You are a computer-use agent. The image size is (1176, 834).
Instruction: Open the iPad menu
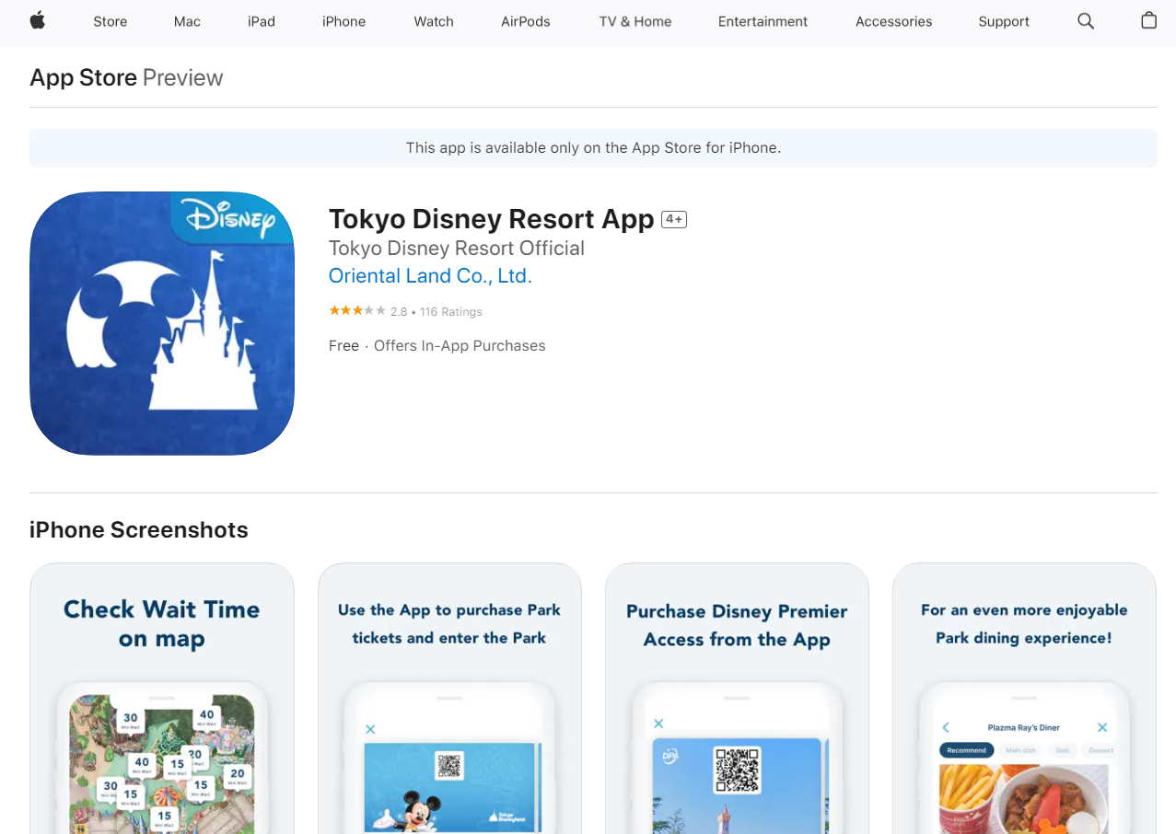tap(262, 21)
